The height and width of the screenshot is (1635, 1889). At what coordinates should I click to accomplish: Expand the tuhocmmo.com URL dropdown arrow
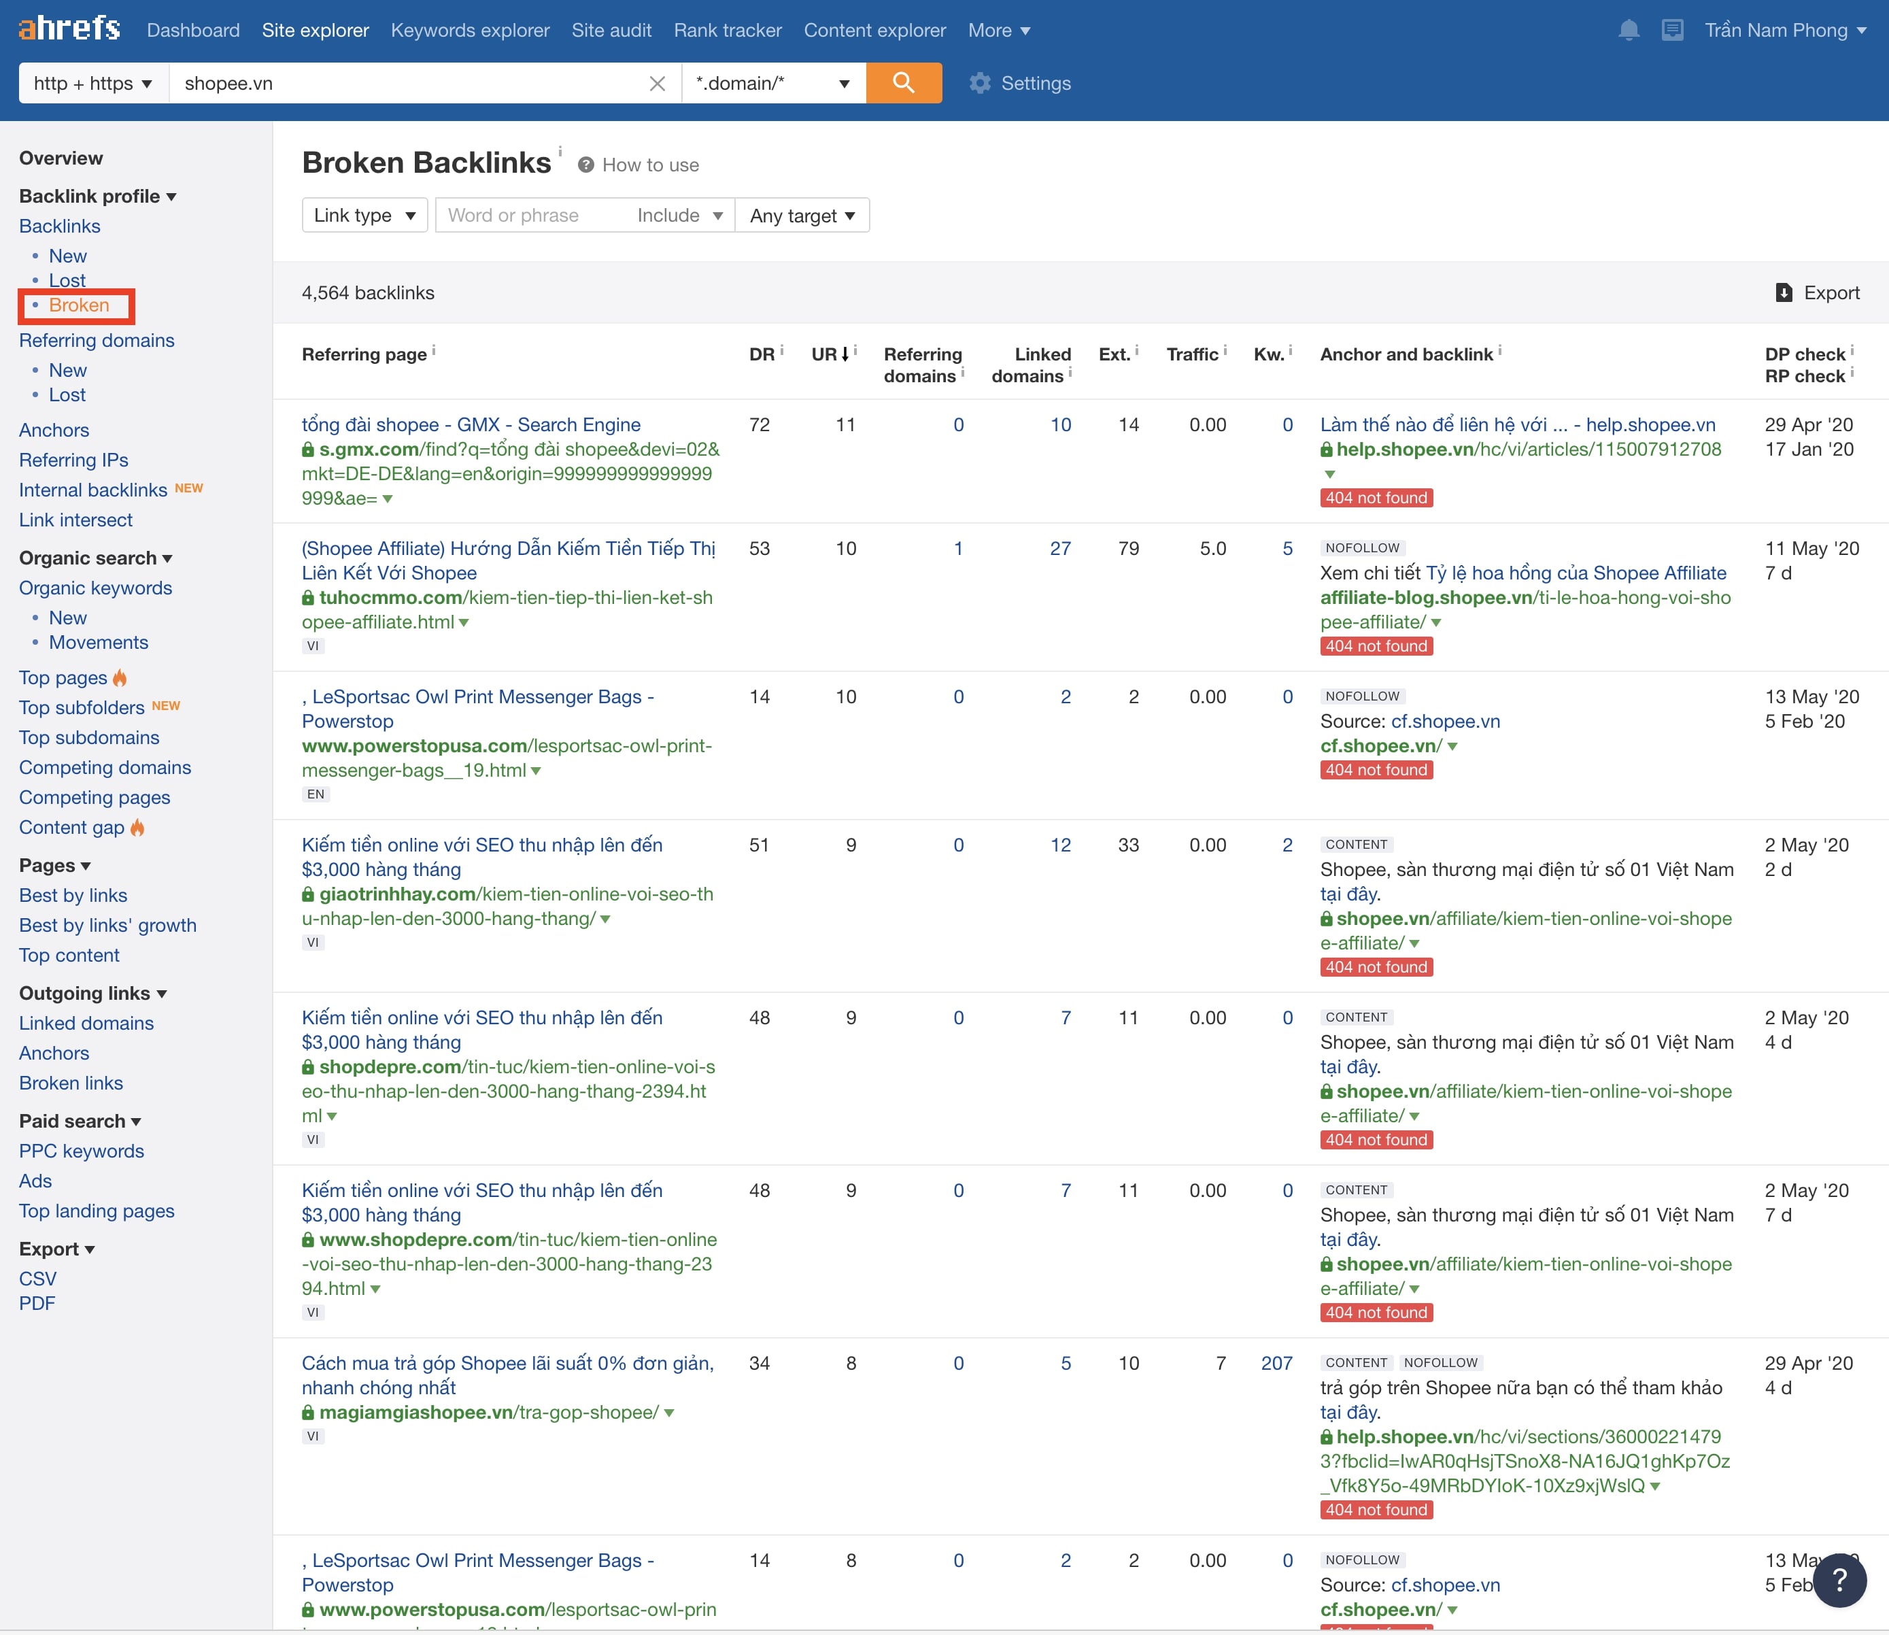click(464, 623)
